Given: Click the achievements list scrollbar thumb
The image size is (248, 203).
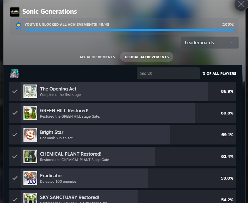Looking at the screenshot, I should click(x=244, y=74).
